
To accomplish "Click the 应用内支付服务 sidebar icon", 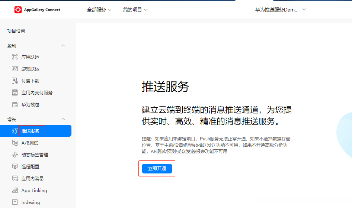I will [x=15, y=92].
